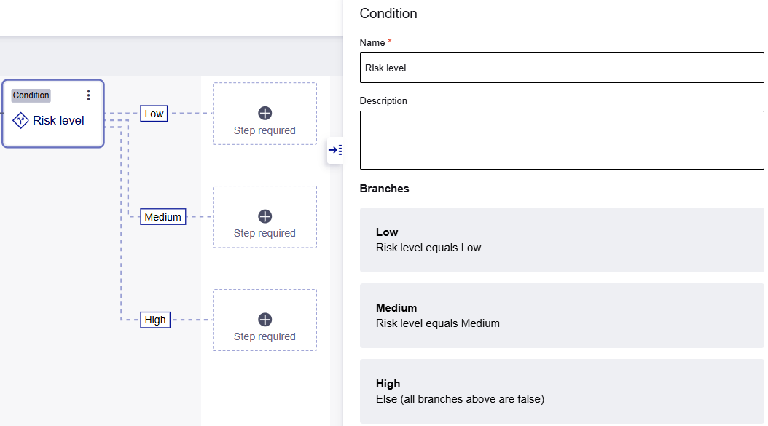This screenshot has height=426, width=768.
Task: Expand the Low branch card under Branches
Action: pyautogui.click(x=561, y=240)
